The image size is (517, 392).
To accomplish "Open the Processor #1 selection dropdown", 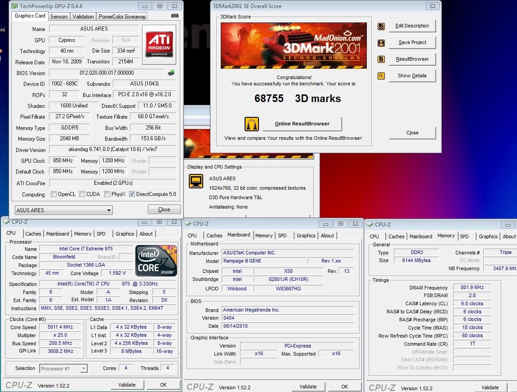I will (x=63, y=369).
